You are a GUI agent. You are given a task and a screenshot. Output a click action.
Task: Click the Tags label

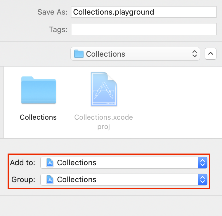(x=58, y=29)
